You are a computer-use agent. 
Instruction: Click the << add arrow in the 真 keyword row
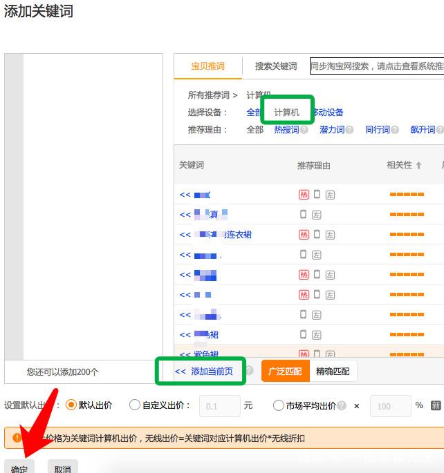point(185,215)
